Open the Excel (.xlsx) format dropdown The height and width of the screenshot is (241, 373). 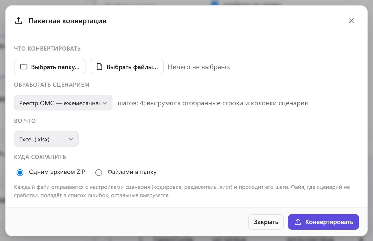tap(46, 139)
